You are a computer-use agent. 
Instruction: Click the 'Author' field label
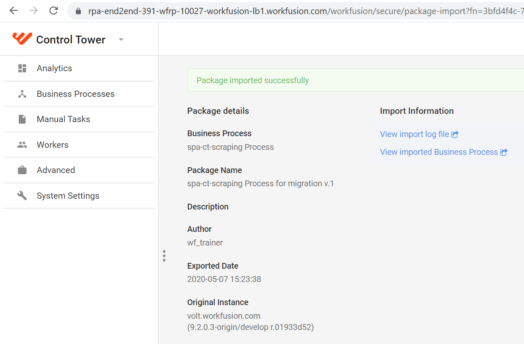click(x=199, y=229)
